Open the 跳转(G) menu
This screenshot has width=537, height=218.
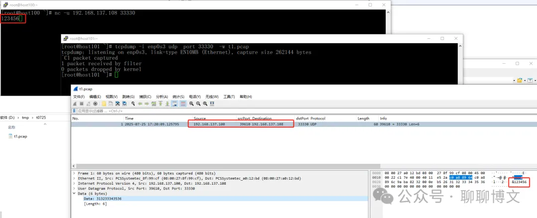128,97
